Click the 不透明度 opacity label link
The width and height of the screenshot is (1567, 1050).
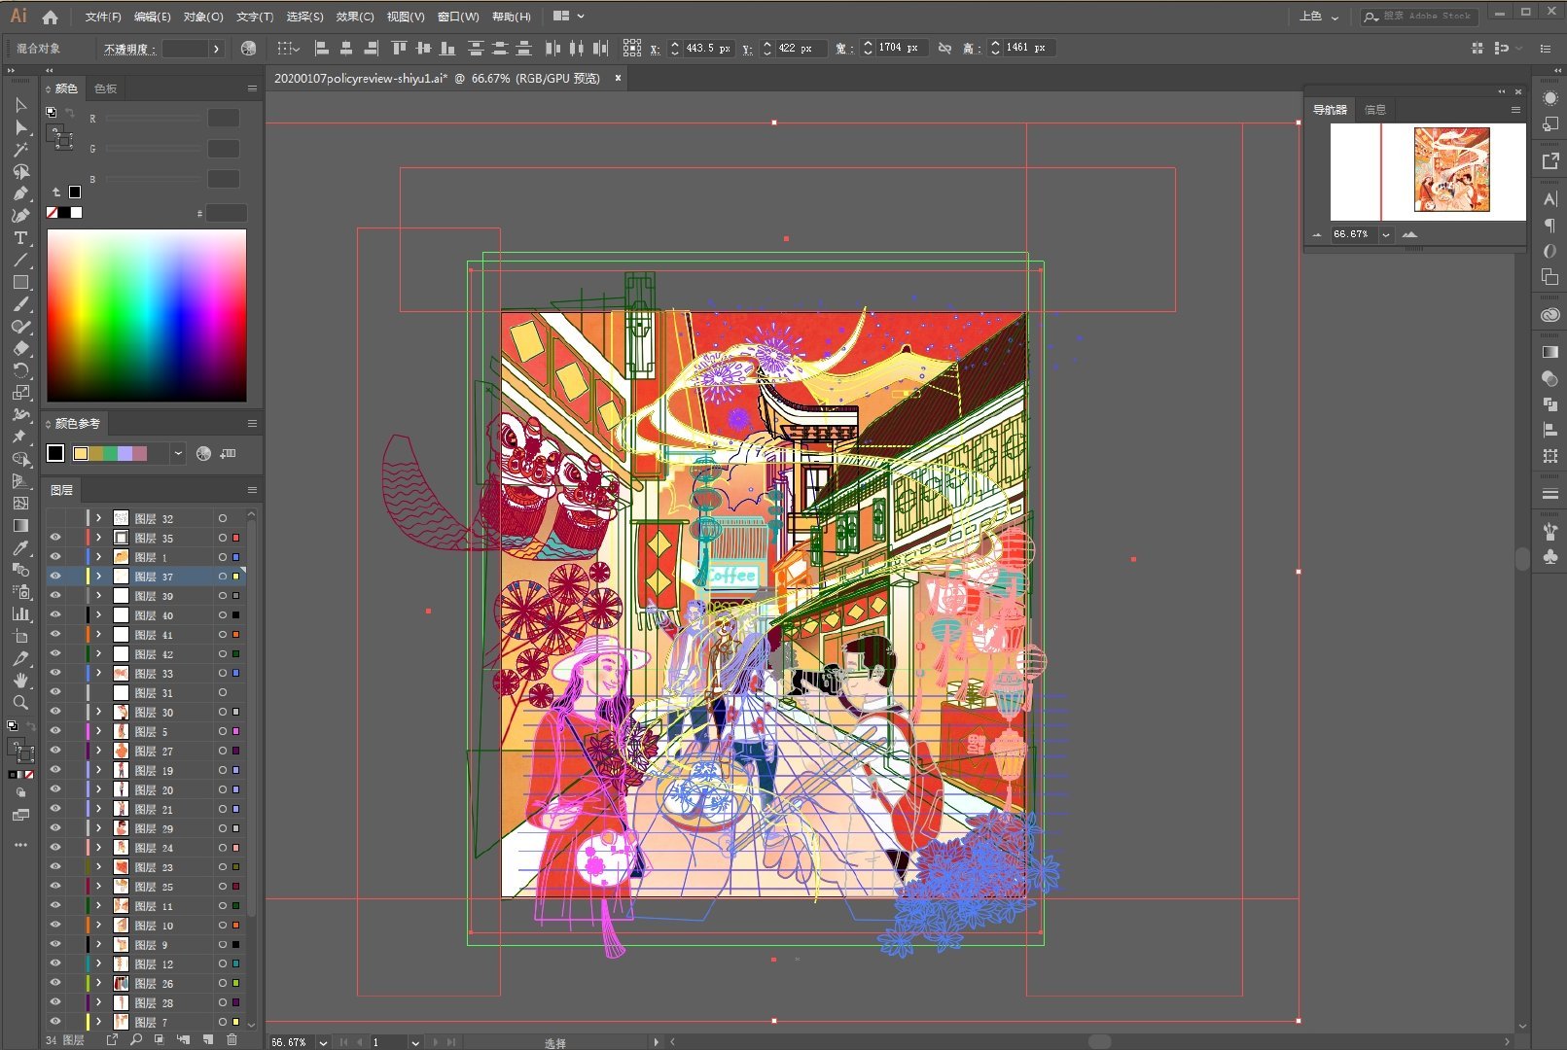(129, 49)
